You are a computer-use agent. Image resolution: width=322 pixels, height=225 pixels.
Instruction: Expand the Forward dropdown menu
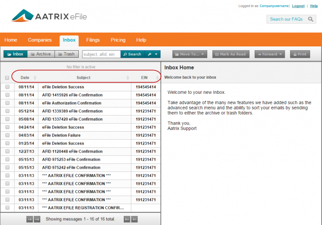[269, 54]
